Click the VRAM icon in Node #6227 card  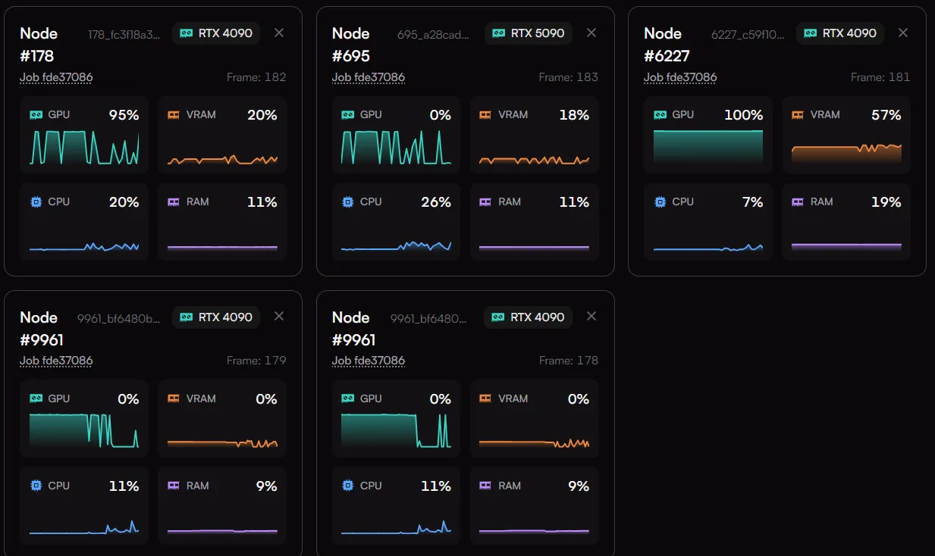pos(798,115)
